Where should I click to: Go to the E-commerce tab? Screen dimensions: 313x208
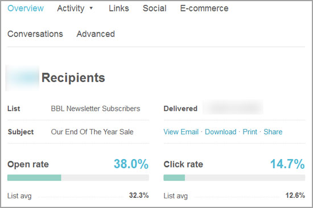[204, 9]
